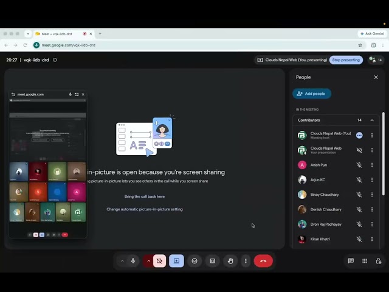Raise hand using the hand icon

pos(230,261)
